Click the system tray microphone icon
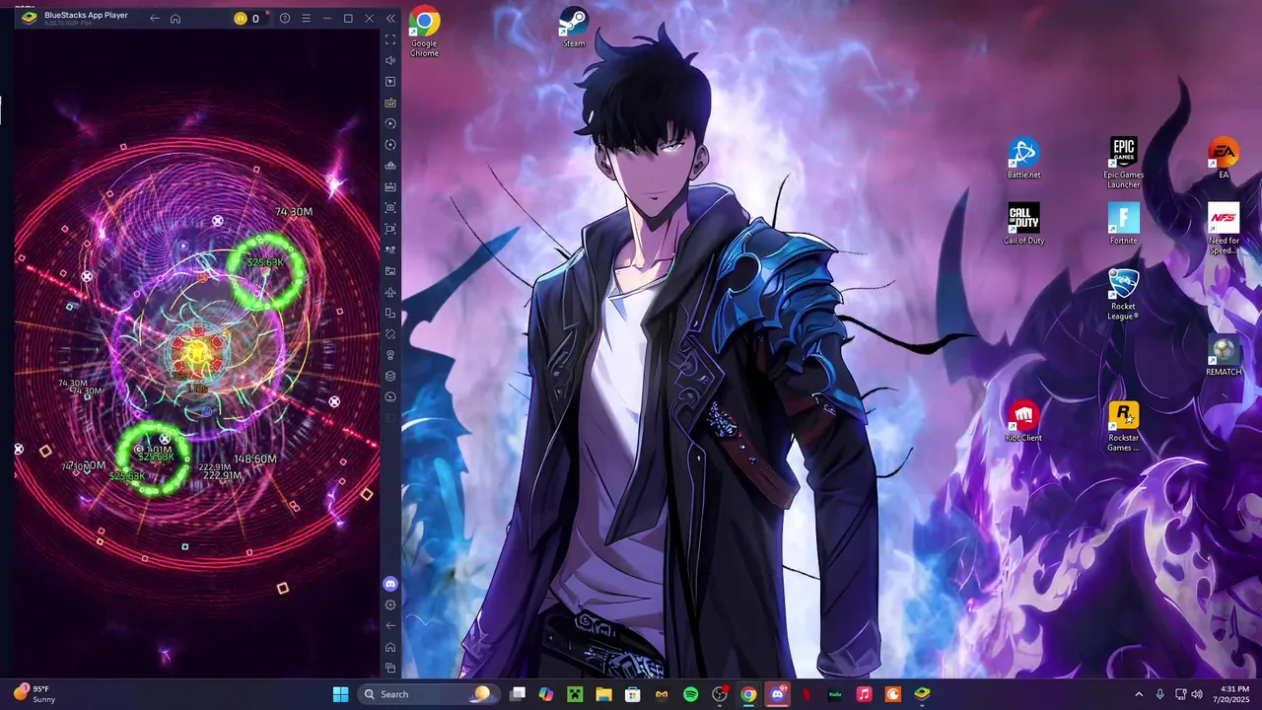The width and height of the screenshot is (1262, 710). 1159,694
